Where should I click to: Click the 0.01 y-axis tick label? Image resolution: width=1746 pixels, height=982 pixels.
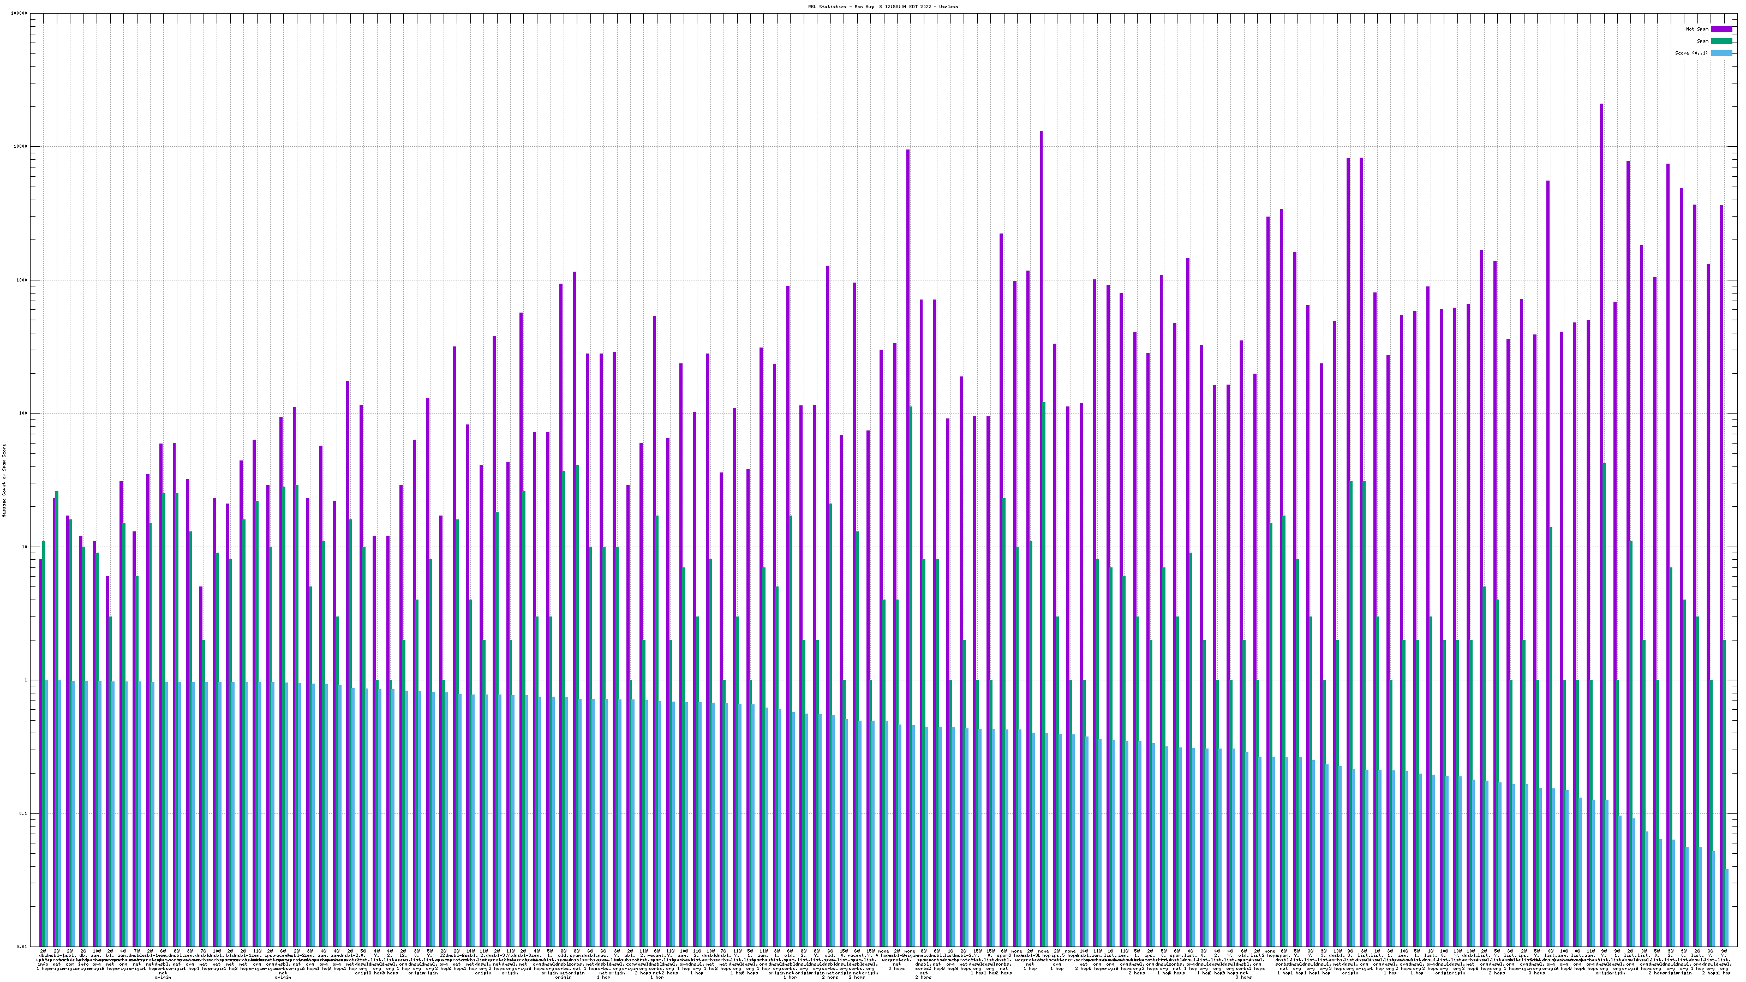[x=23, y=947]
